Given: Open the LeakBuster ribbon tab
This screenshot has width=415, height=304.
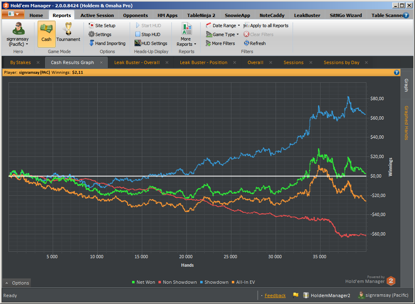Looking at the screenshot, I should click(x=307, y=15).
